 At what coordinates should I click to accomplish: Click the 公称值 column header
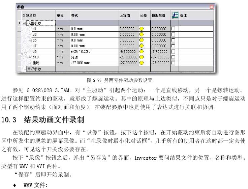tap(129, 16)
